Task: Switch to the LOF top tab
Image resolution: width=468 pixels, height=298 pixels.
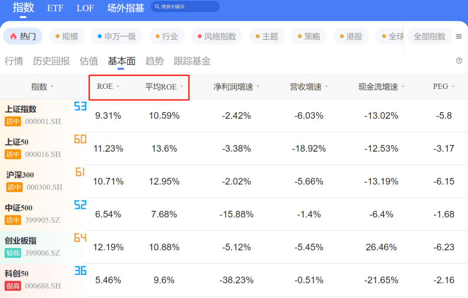Action: 85,8
